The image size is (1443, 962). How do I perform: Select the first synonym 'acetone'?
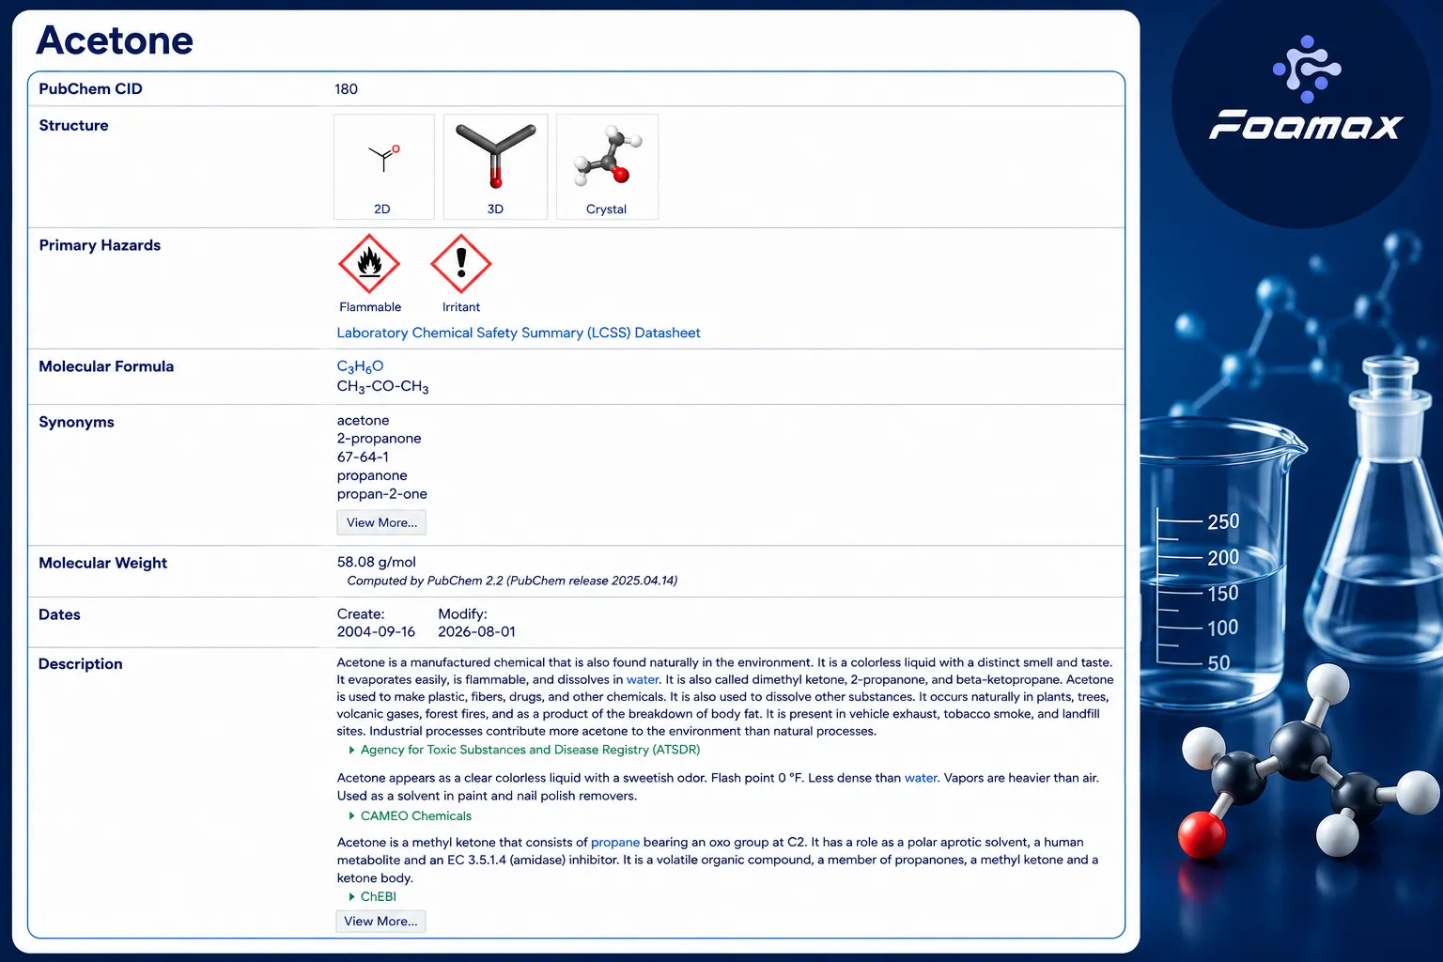363,421
